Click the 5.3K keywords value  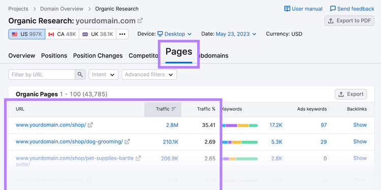(277, 142)
